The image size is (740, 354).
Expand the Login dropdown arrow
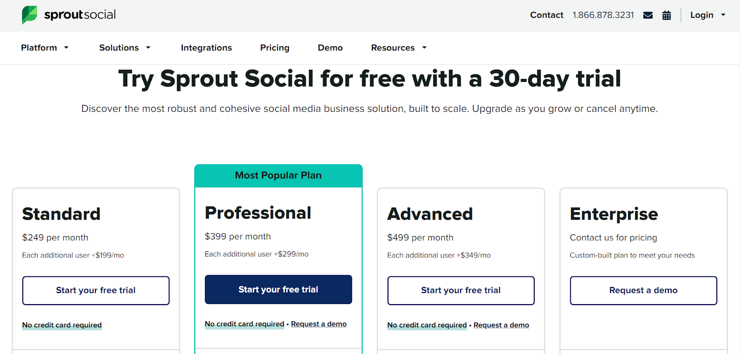click(x=723, y=15)
